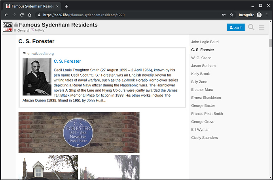Click the saved passwords key icon

pyautogui.click(x=224, y=15)
